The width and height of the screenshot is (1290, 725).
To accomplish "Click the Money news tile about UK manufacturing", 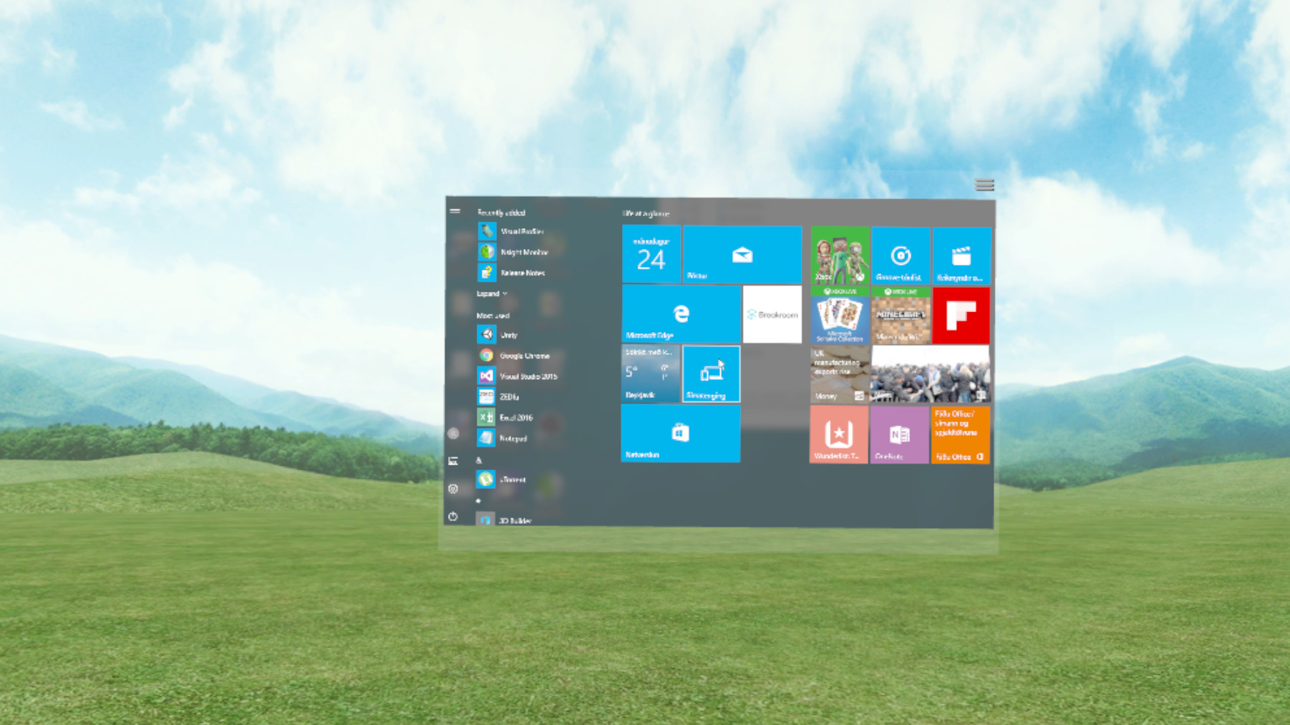I will 839,374.
